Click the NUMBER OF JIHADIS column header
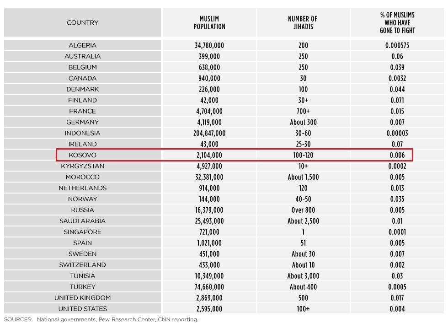Viewport: 448px width, 323px height. point(303,22)
